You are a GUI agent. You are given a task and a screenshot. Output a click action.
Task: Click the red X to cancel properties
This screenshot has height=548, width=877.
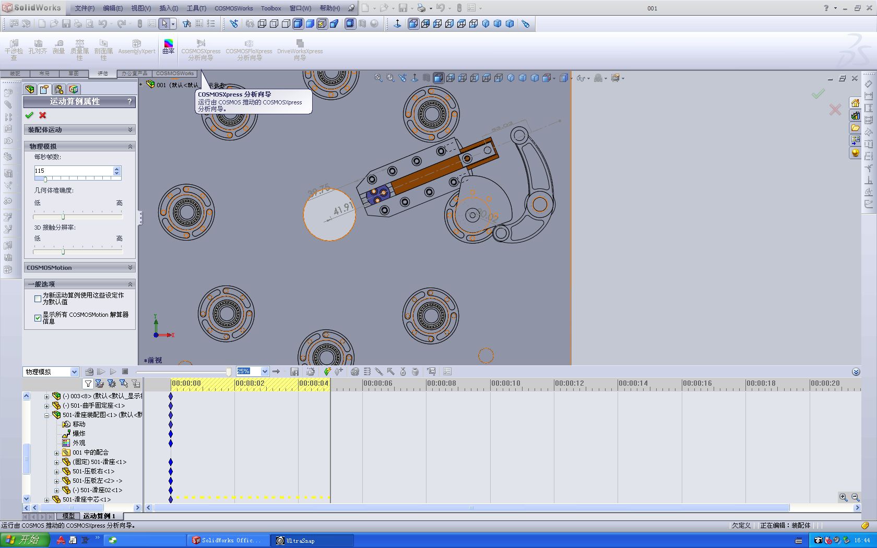(x=43, y=115)
